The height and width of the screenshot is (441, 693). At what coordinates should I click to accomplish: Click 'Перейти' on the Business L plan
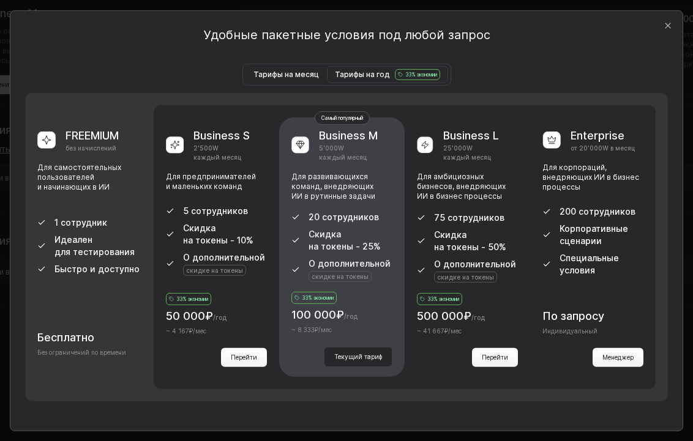[x=495, y=357]
